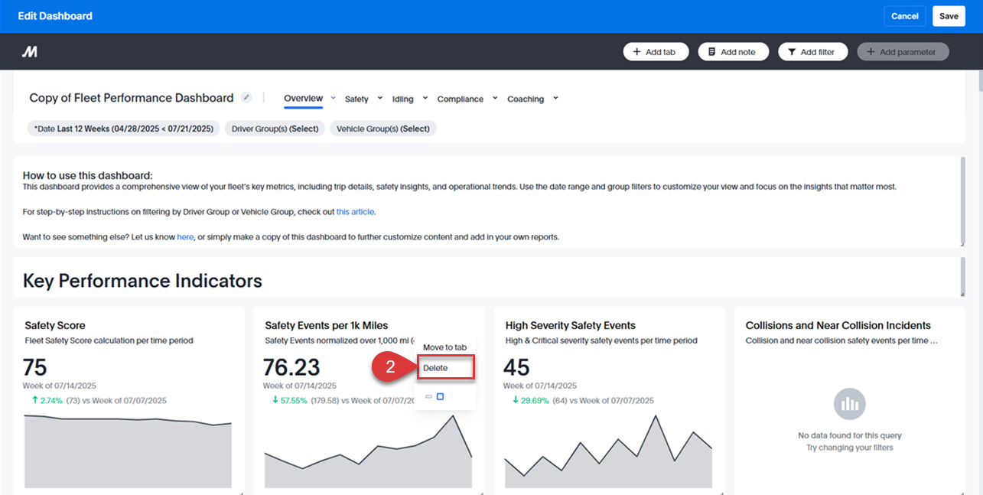Expand the Coaching tab dropdown arrow

point(555,98)
